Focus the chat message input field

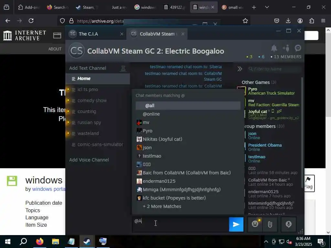[x=180, y=224]
